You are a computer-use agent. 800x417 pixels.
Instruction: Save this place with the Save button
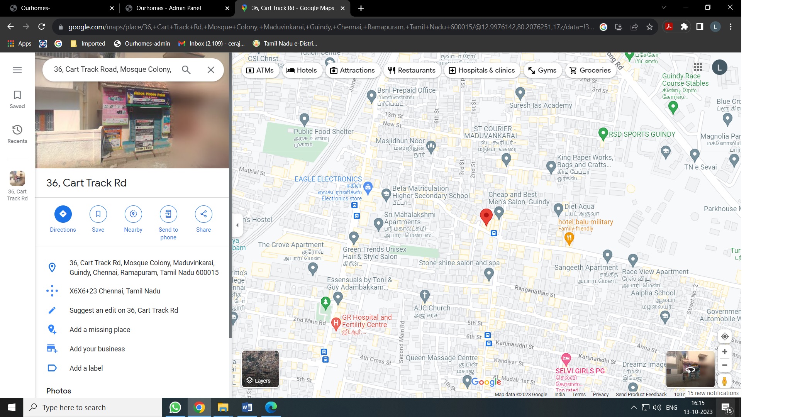98,219
